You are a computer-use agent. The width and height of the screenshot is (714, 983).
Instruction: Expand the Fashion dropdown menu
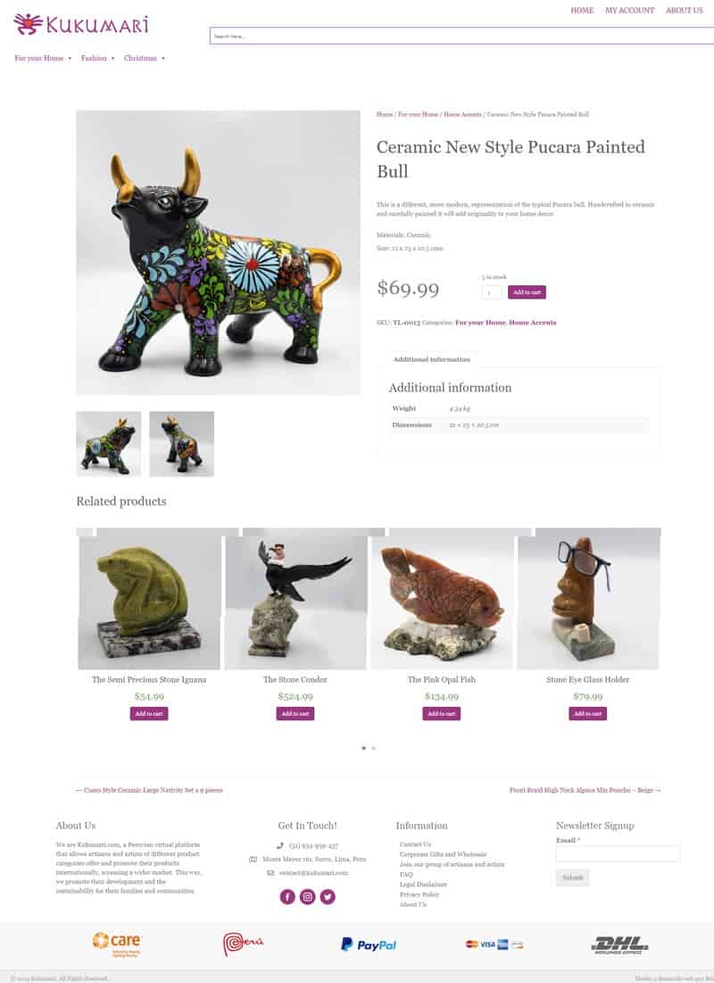[97, 58]
